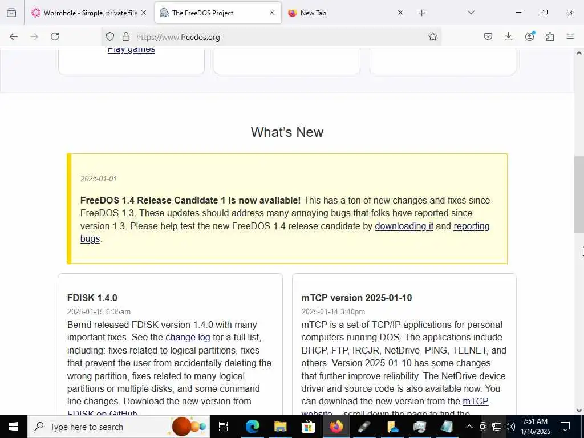
Task: Select Firefox in the taskbar
Action: [336, 427]
